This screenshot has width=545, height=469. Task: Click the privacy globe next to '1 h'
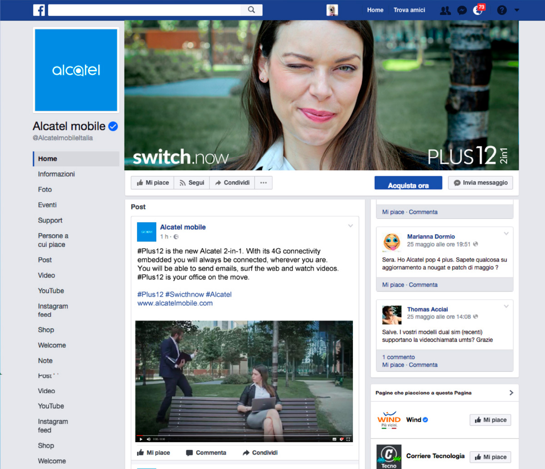pos(176,237)
